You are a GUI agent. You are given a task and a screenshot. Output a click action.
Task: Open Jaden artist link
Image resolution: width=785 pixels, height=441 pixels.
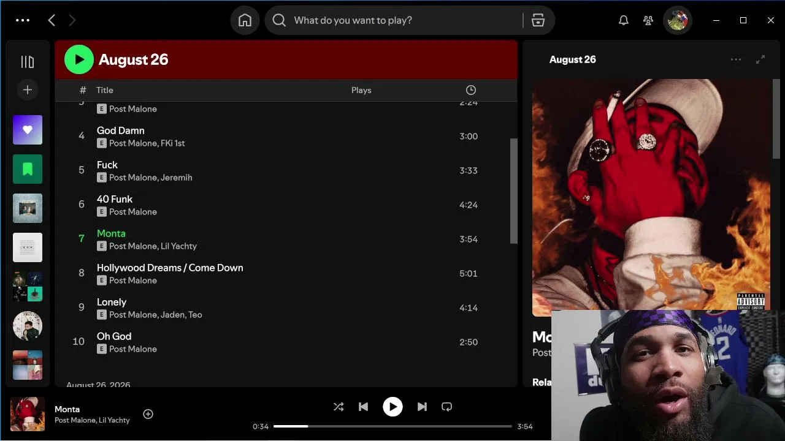172,315
